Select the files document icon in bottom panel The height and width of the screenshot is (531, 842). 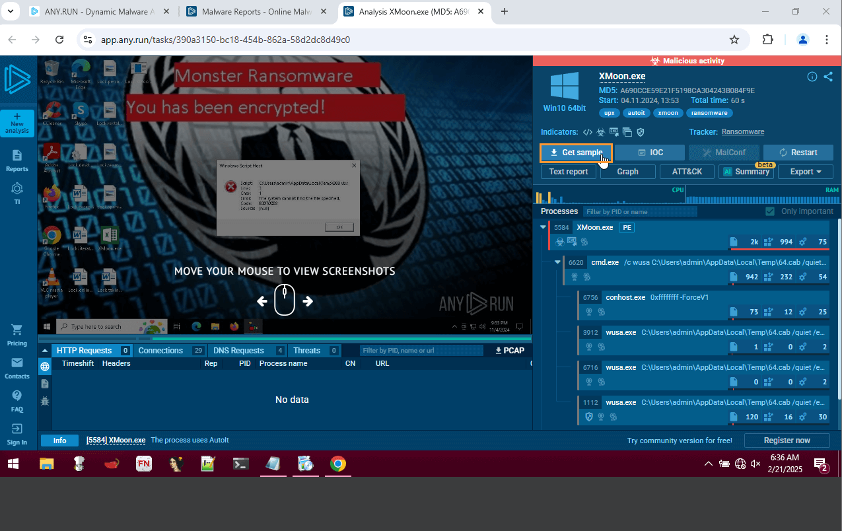(x=45, y=384)
